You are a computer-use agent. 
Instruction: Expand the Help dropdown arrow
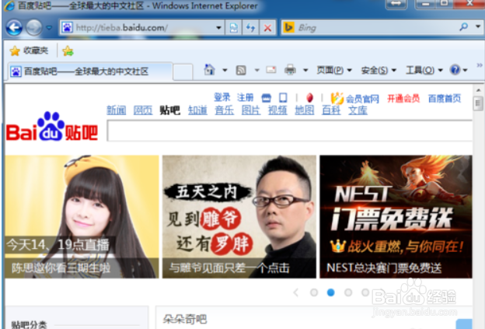[465, 70]
